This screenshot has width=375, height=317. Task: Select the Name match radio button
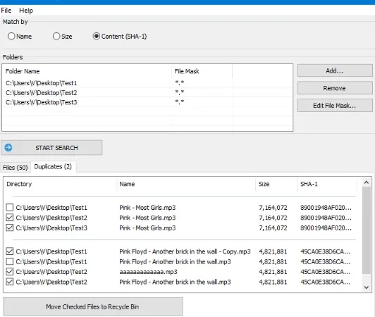(x=11, y=37)
